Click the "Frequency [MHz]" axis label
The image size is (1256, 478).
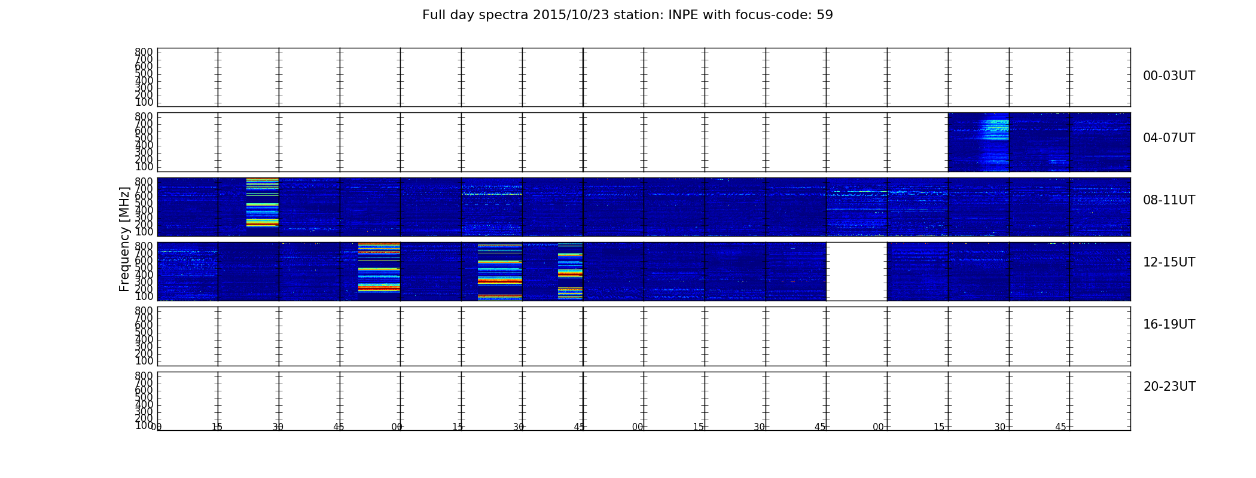(124, 239)
